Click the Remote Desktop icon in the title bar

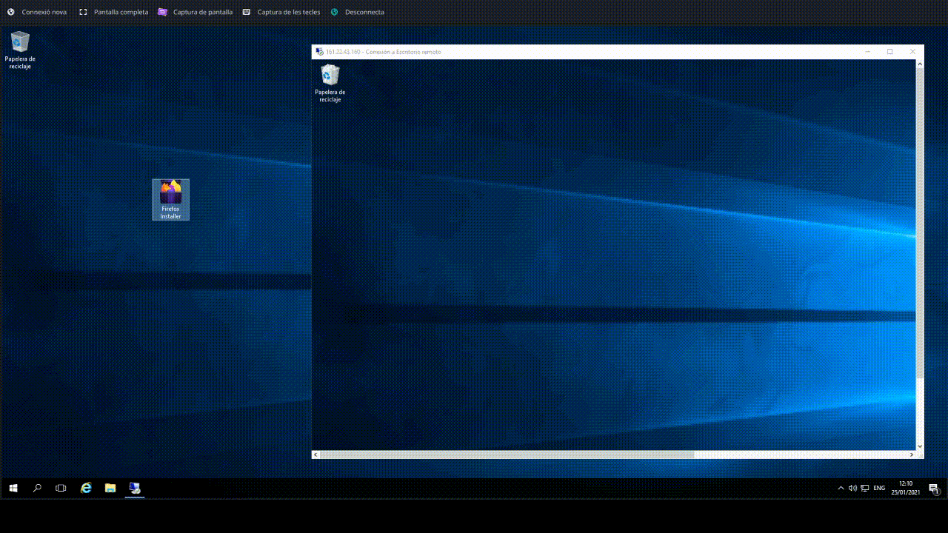coord(317,52)
